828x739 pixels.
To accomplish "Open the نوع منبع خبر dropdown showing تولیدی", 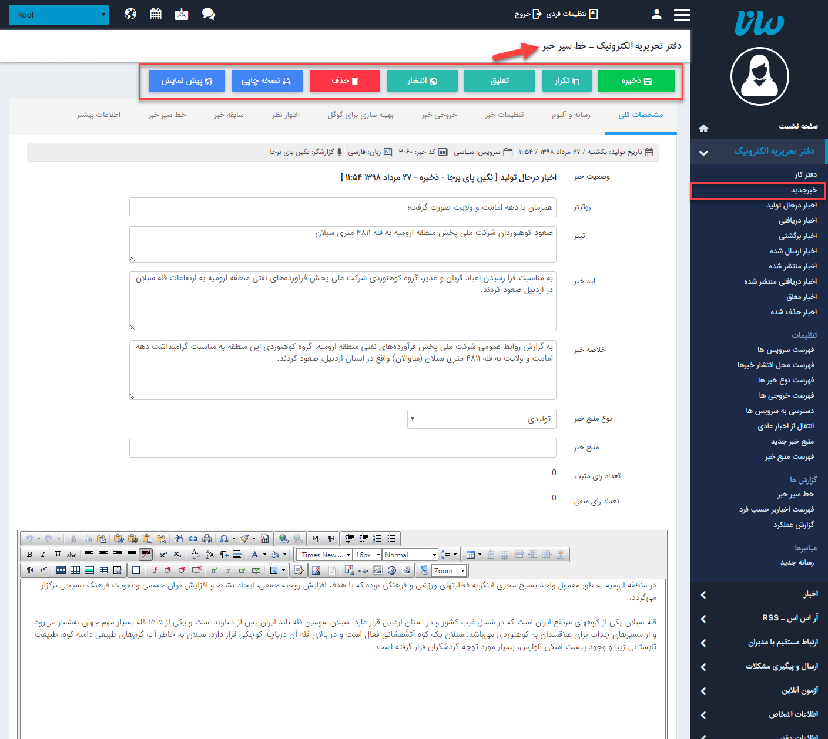I will (481, 418).
